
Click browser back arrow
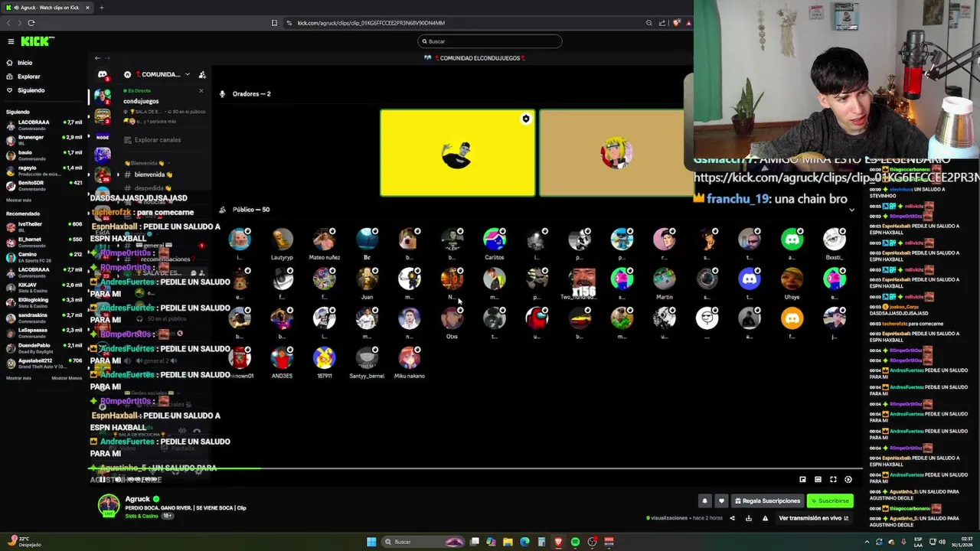tap(8, 23)
